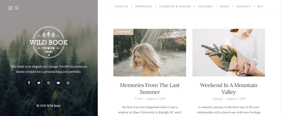Click the Wild Book circular logo
This screenshot has width=281, height=116.
click(49, 42)
